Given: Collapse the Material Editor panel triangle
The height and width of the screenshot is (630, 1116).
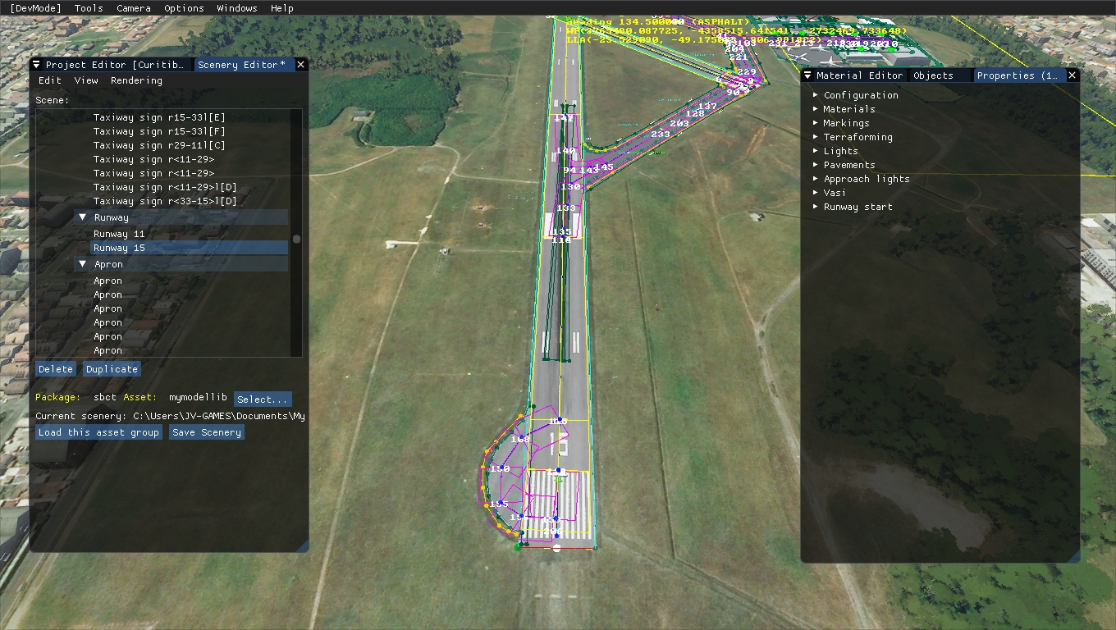Looking at the screenshot, I should [807, 75].
